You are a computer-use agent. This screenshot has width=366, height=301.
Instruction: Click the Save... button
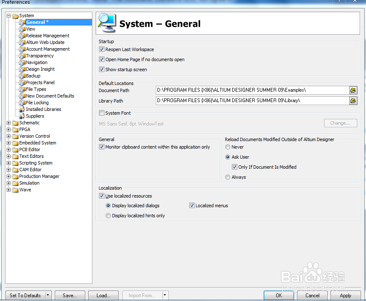(x=70, y=296)
